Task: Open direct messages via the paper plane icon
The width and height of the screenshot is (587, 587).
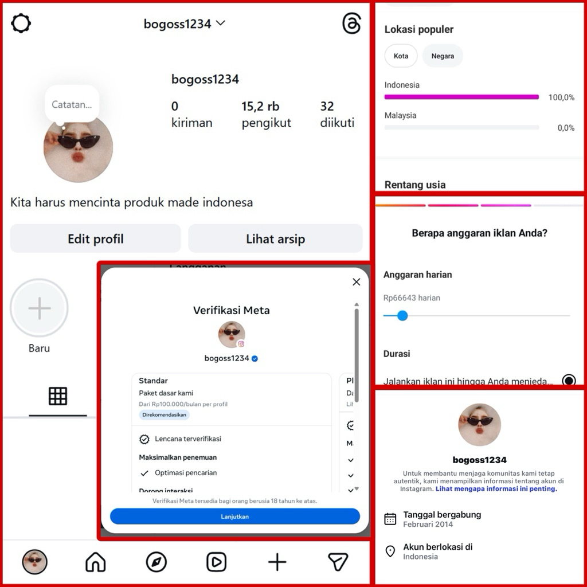Action: coord(338,562)
